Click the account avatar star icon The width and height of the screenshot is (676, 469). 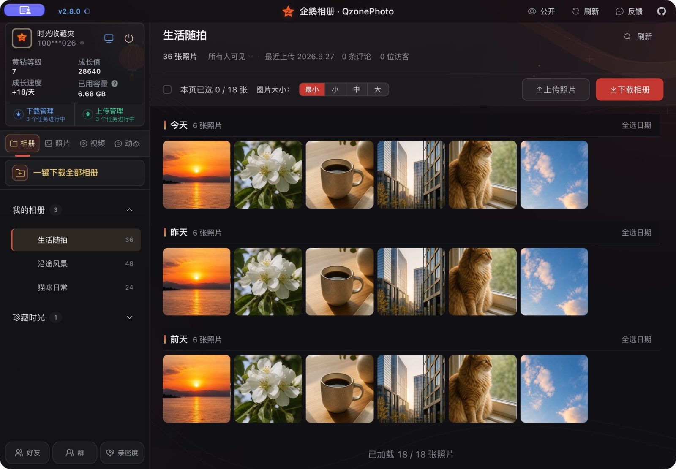22,38
